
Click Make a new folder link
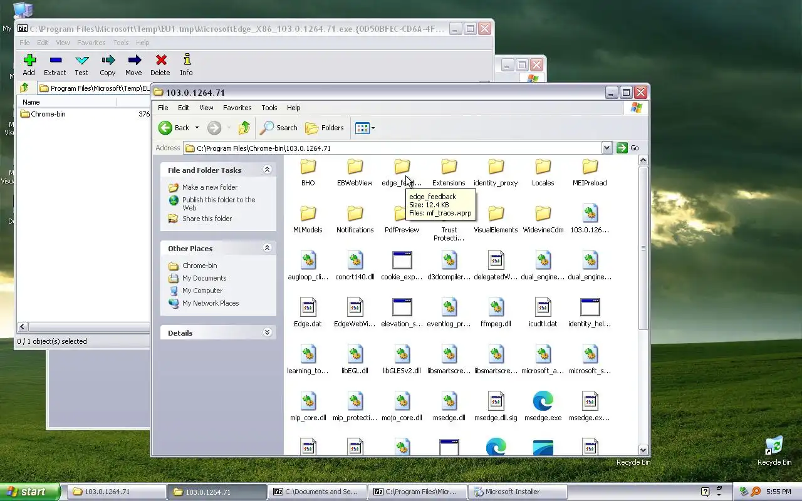(x=210, y=187)
